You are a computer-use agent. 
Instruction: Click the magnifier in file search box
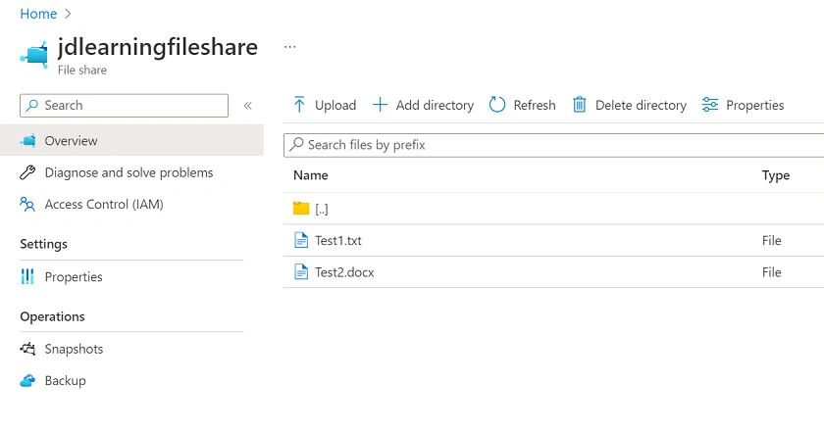coord(297,144)
